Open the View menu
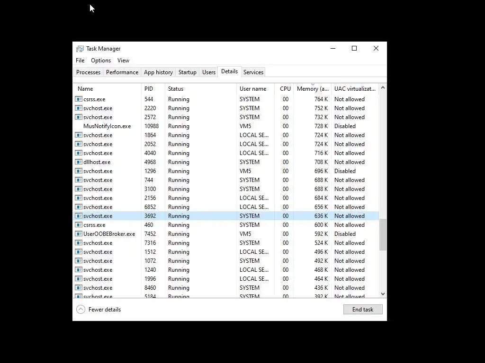The width and height of the screenshot is (485, 363). pos(123,60)
